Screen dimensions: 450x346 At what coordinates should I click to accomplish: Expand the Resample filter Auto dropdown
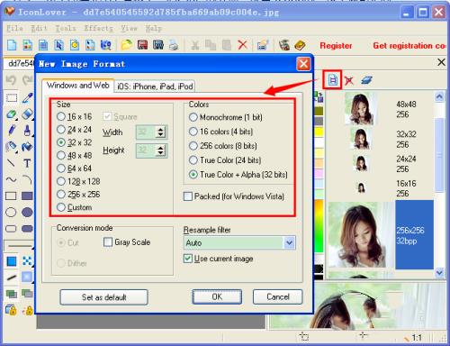click(x=289, y=242)
